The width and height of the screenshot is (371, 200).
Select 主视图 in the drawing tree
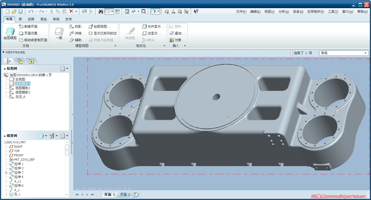tap(20, 79)
